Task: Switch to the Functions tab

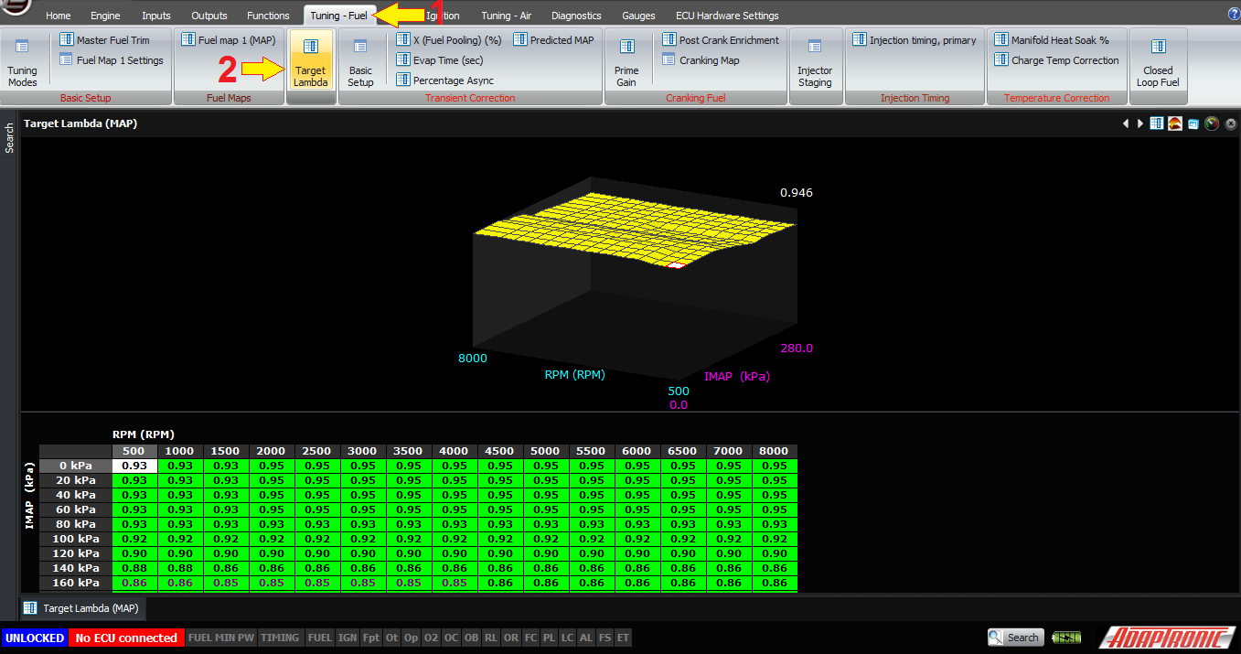Action: [x=268, y=16]
